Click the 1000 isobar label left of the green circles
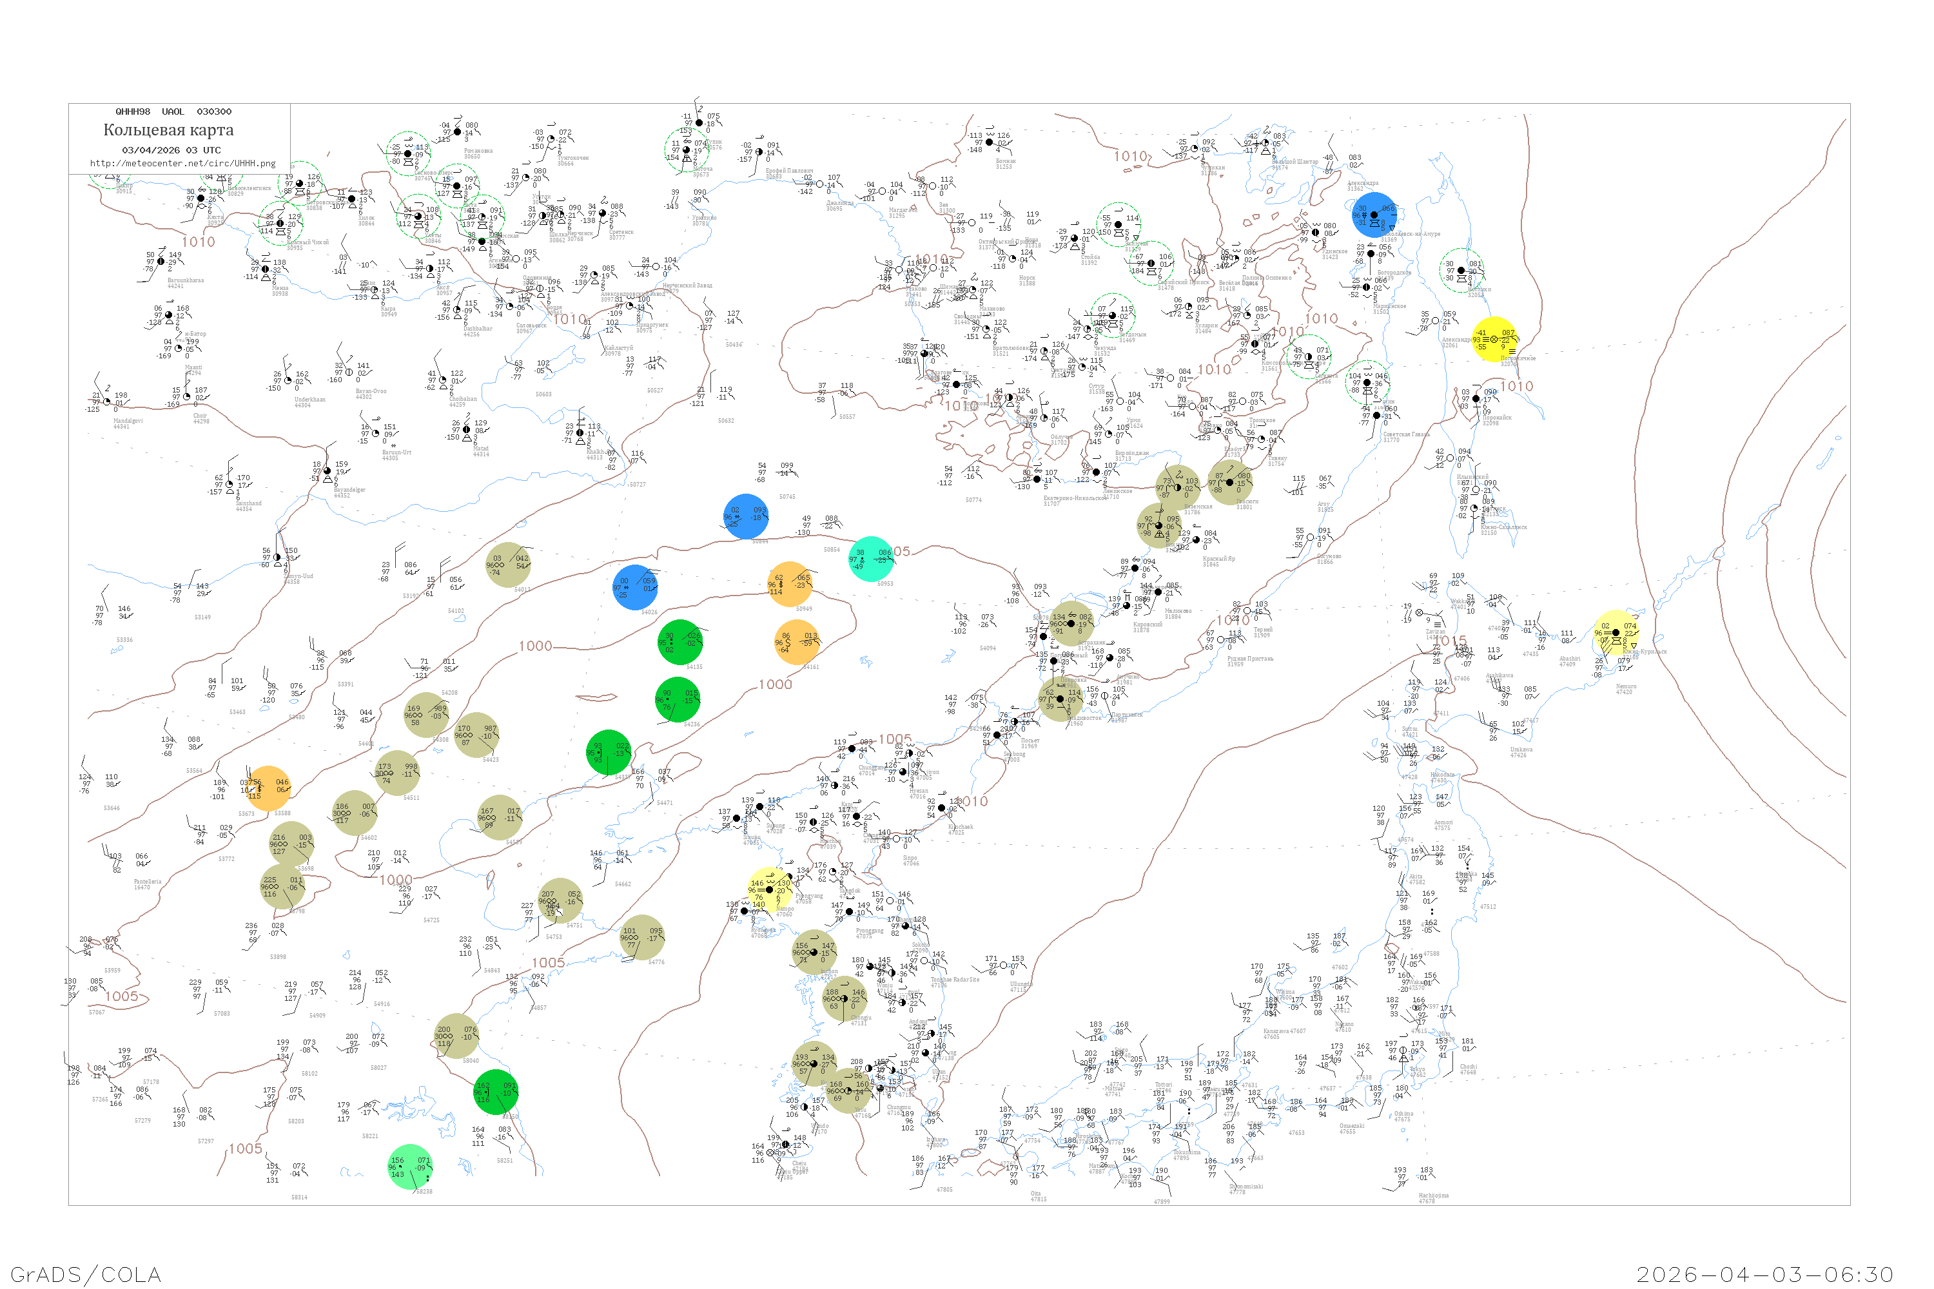This screenshot has width=1934, height=1289. click(535, 646)
